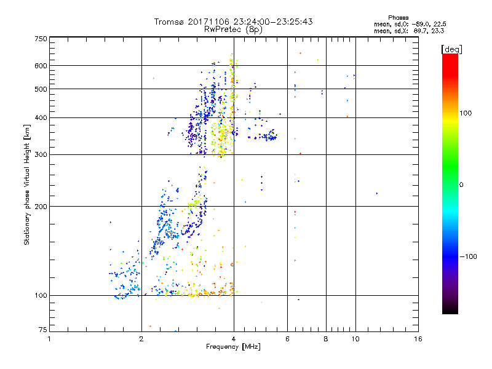Click the 'Stationary phase Virtual Height [km]' axis label
Viewport: 492px width, 369px height.
[27, 184]
